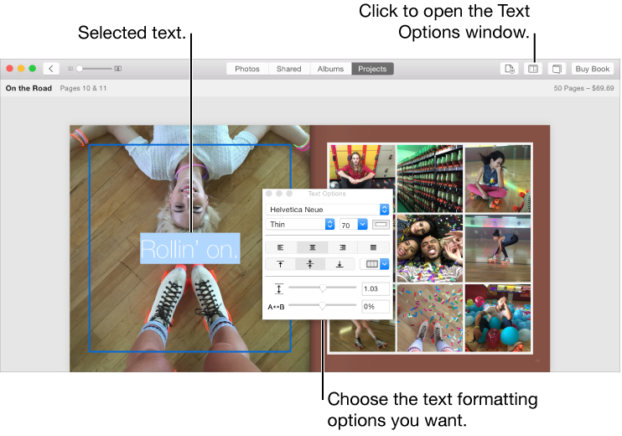
Task: Toggle center text alignment
Action: (312, 247)
